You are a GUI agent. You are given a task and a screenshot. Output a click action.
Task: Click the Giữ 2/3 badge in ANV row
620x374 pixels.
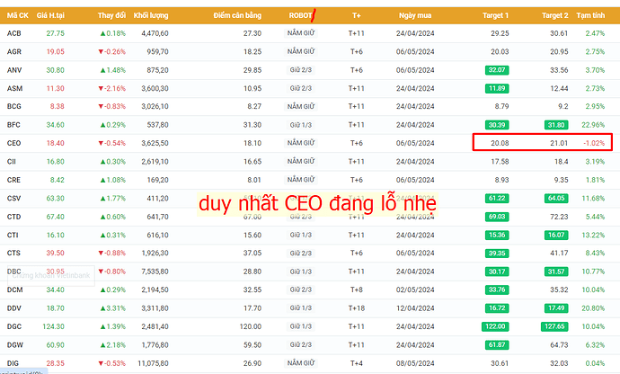(300, 69)
